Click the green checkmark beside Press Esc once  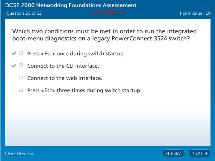click(x=14, y=54)
